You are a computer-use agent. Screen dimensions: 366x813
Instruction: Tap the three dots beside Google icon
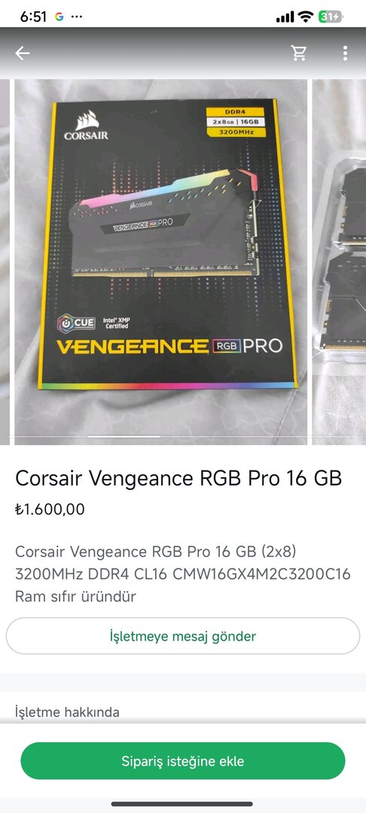pyautogui.click(x=77, y=17)
